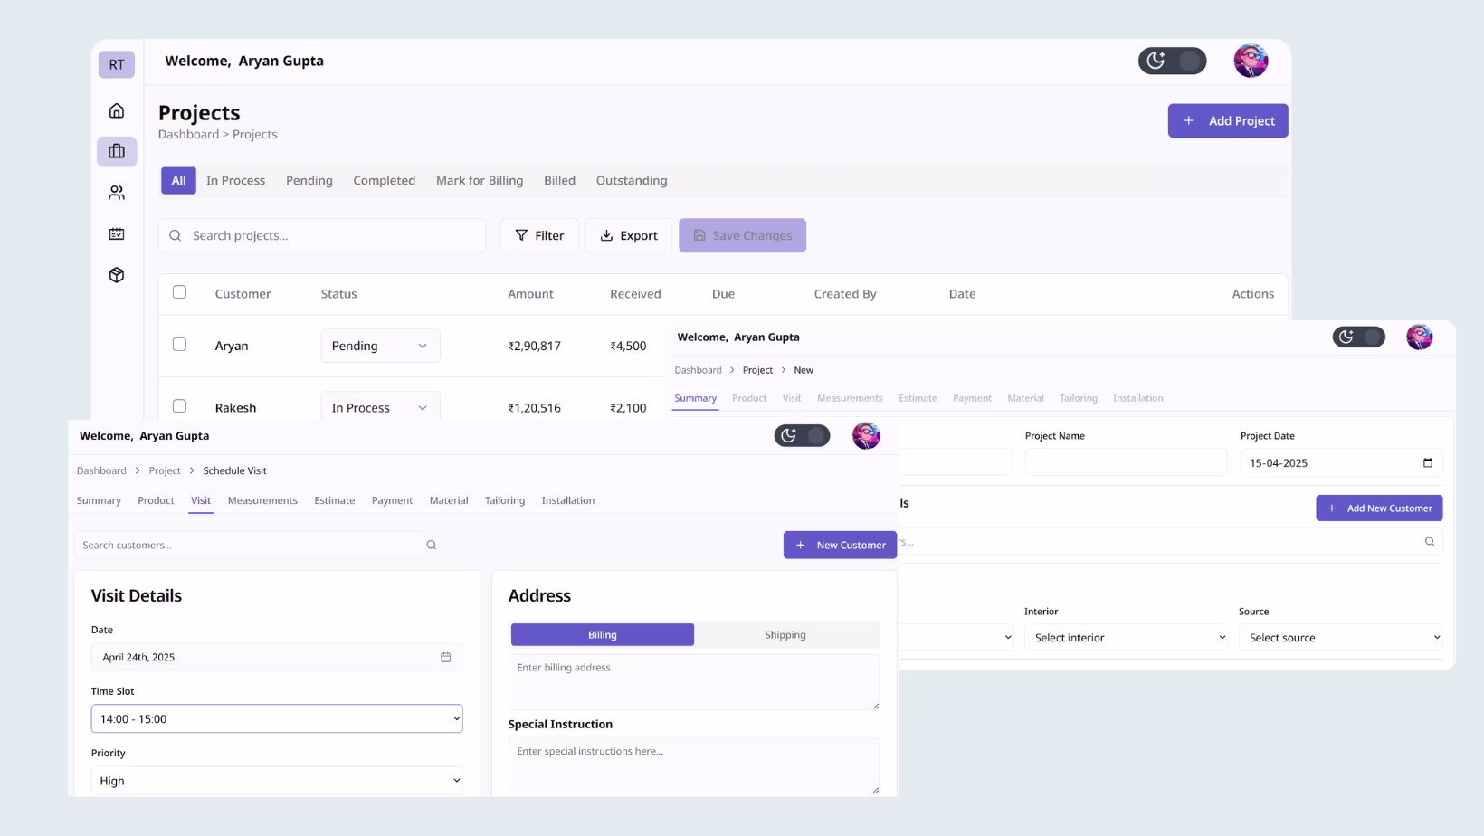The height and width of the screenshot is (836, 1484).
Task: Open the search icon in customer search bar
Action: 432,545
